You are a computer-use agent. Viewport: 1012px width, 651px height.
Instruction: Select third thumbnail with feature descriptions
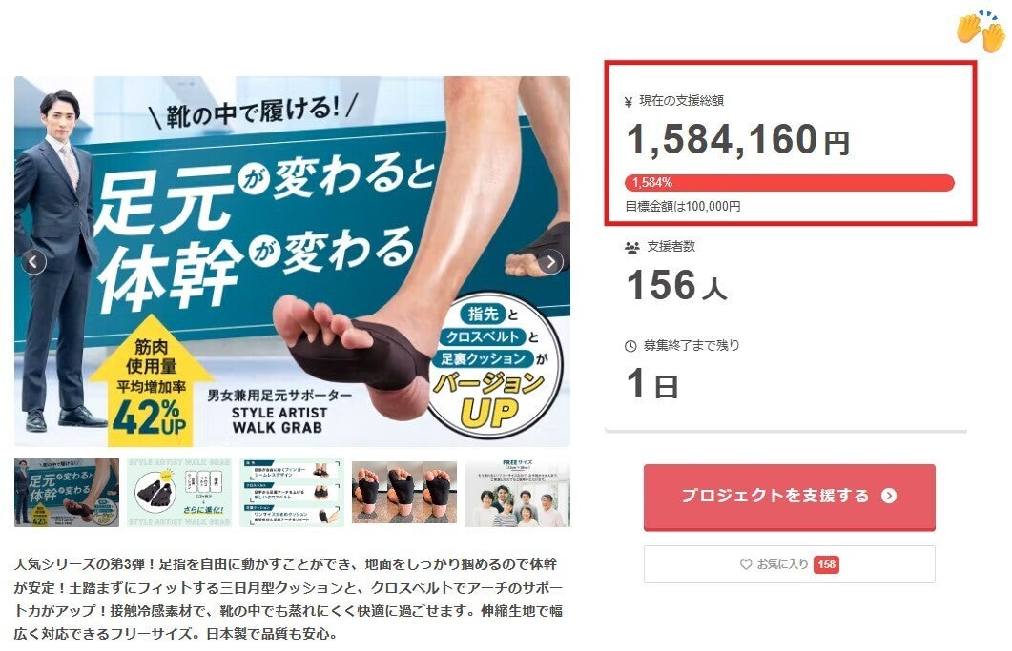pos(292,492)
